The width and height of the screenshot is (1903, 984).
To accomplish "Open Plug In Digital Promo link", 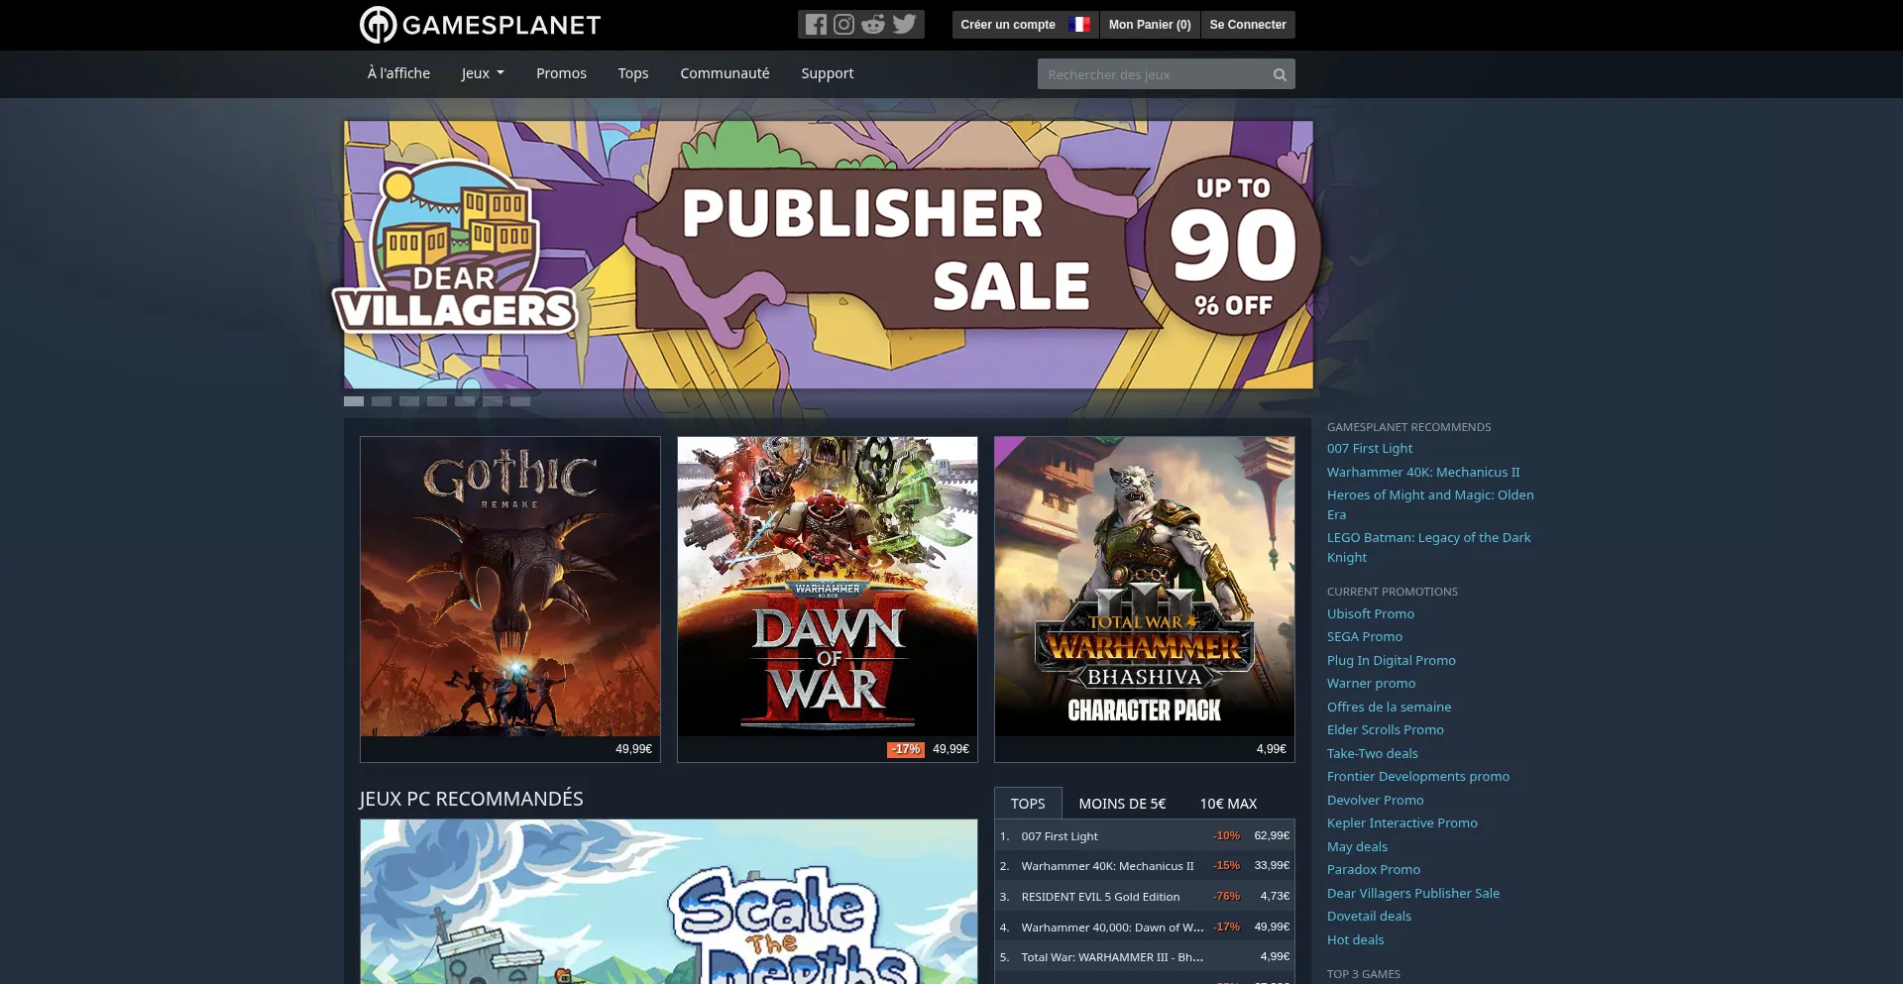I will pos(1392,661).
